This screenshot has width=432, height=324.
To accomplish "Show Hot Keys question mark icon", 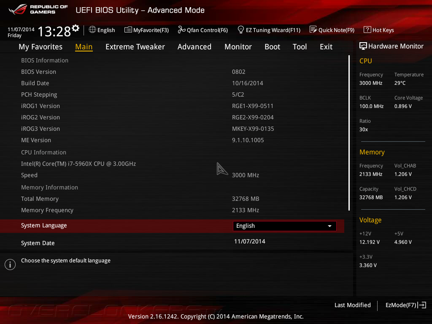I will (367, 30).
